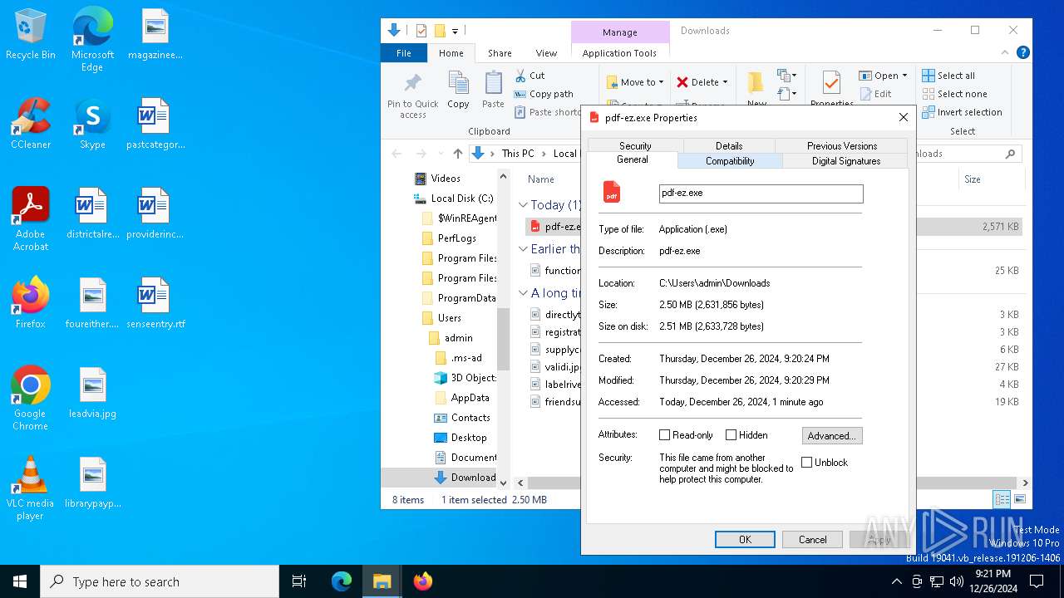Close the pdf-ez.exe Properties dialog
Screen dimensions: 1064x598
(904, 118)
